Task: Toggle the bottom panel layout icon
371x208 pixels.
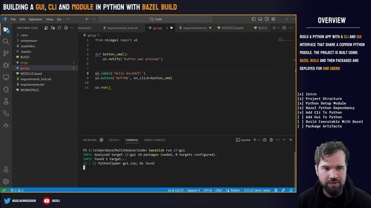Action: [x=260, y=19]
